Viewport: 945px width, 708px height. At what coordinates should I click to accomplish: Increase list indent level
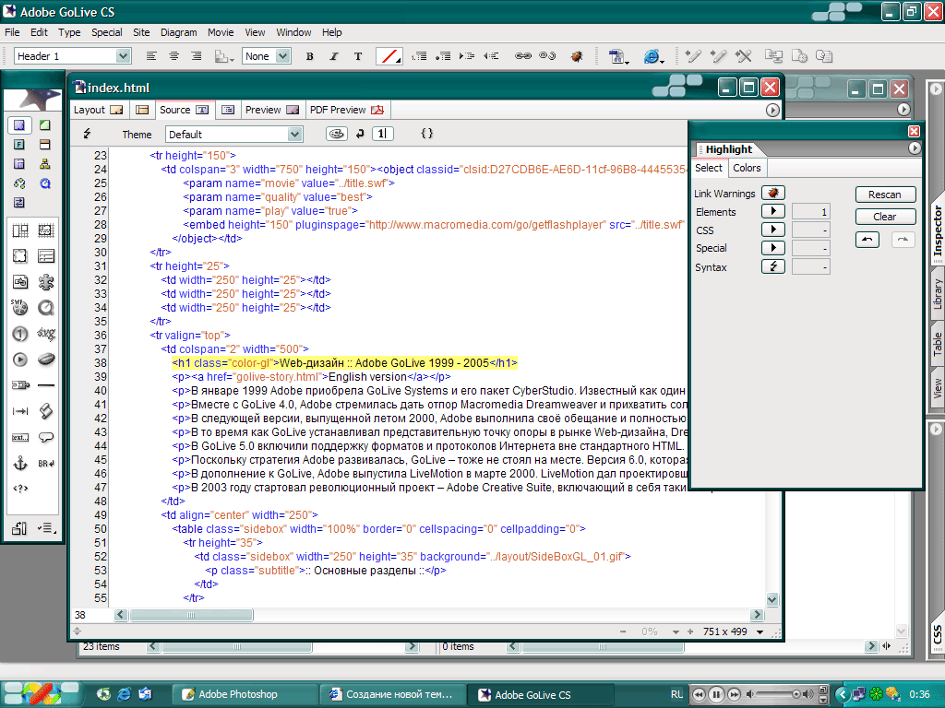pyautogui.click(x=467, y=56)
